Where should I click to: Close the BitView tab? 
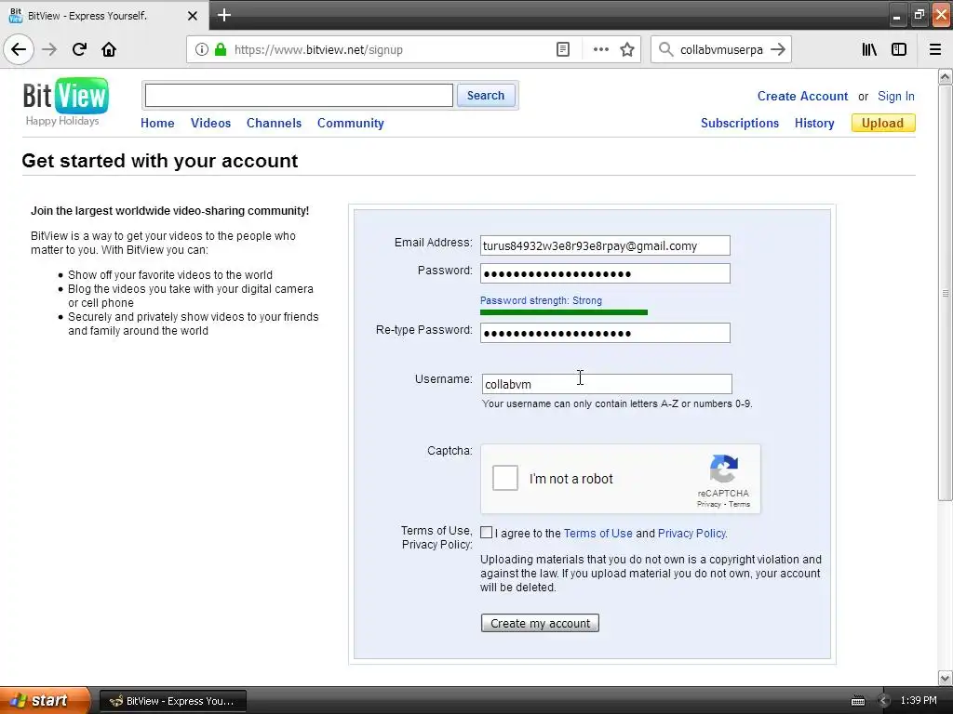pyautogui.click(x=192, y=16)
